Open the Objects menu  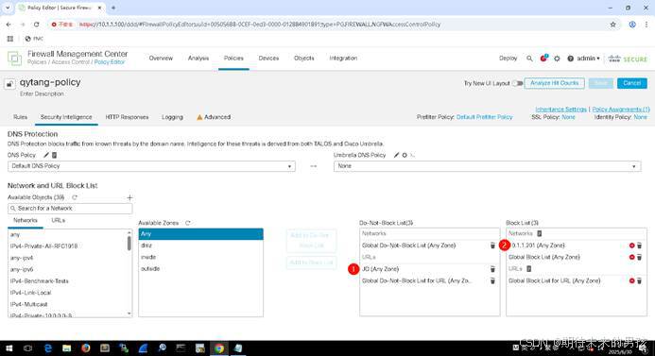click(304, 58)
